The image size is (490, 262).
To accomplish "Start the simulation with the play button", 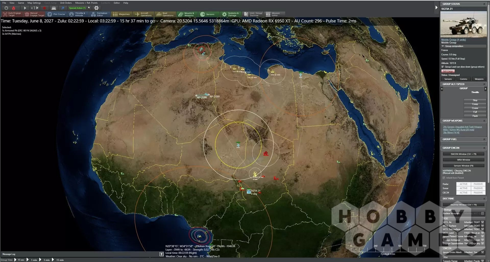I will tap(25, 8).
